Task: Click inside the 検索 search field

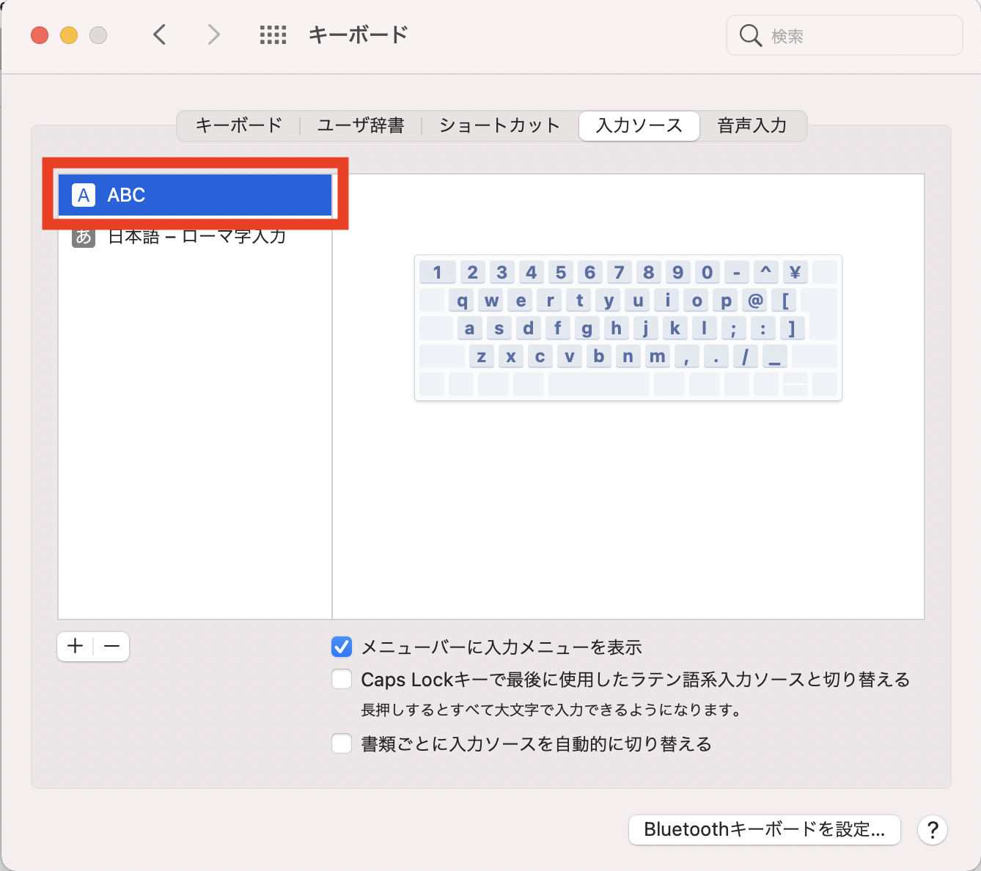Action: click(843, 34)
